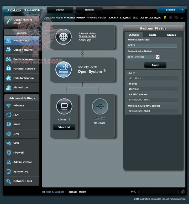Click the network copy status icon
The height and width of the screenshot is (204, 189).
176,18
